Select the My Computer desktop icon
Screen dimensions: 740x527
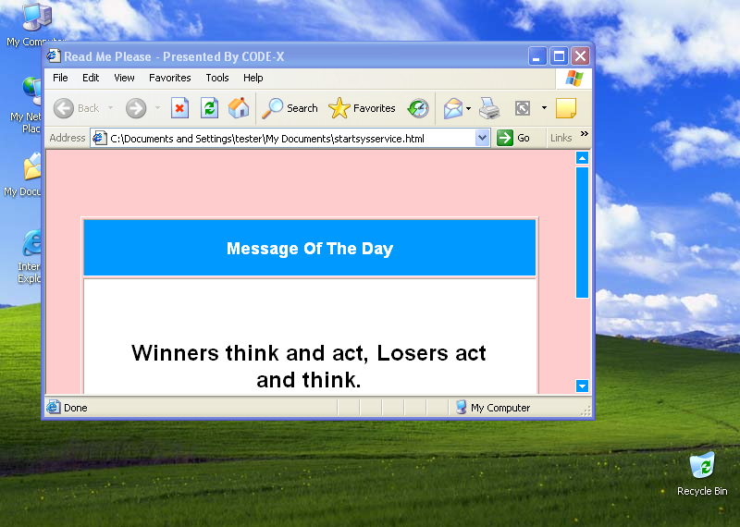(x=36, y=24)
